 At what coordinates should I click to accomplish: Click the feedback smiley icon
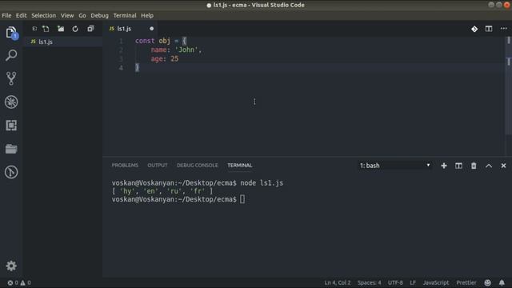tap(487, 282)
